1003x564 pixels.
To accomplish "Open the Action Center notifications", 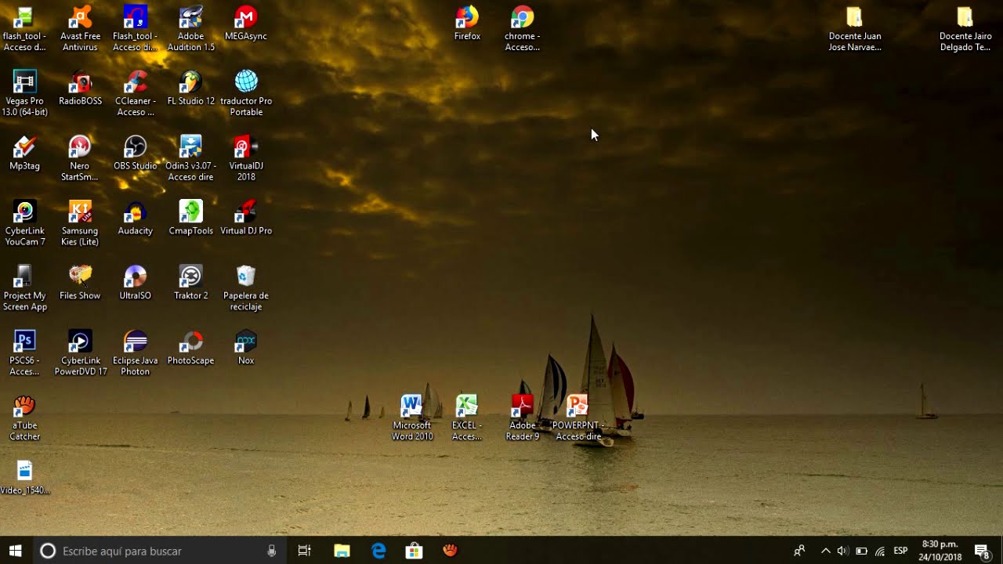I will 982,551.
